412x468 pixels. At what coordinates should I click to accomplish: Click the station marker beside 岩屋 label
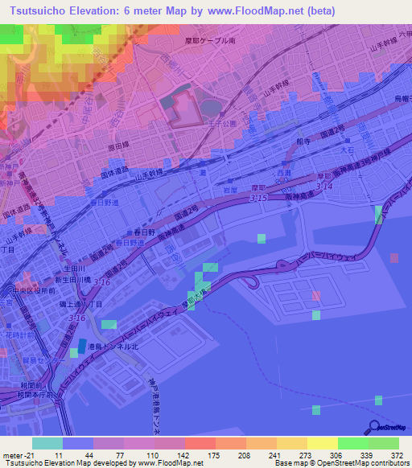click(x=230, y=181)
